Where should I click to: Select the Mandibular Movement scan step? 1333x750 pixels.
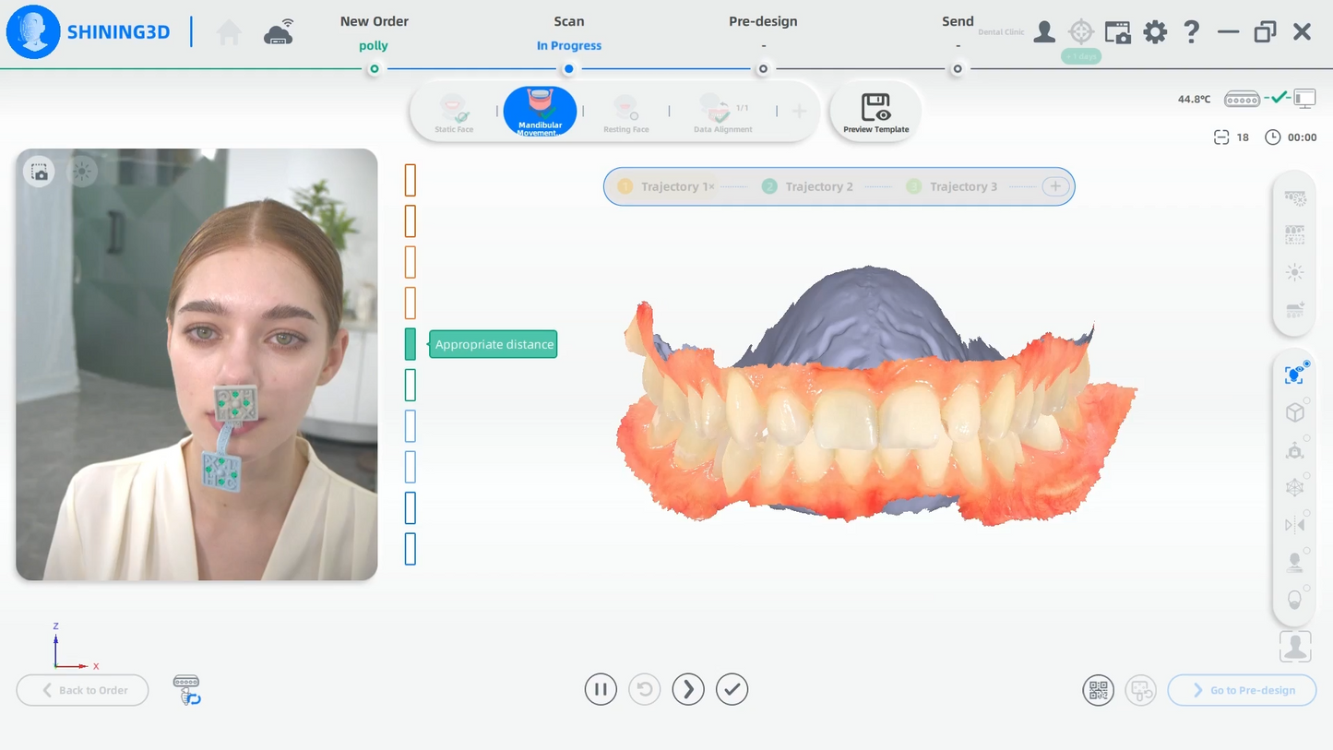click(x=541, y=112)
